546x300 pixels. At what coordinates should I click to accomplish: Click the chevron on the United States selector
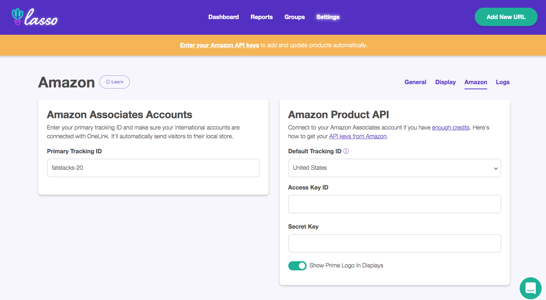tap(496, 168)
